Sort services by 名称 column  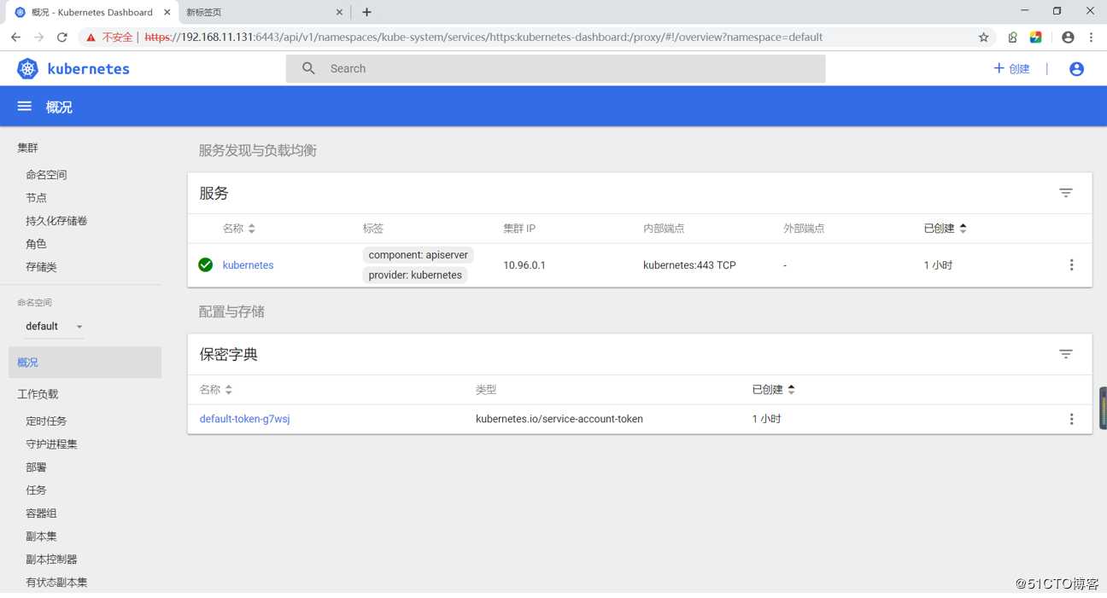[x=239, y=229]
